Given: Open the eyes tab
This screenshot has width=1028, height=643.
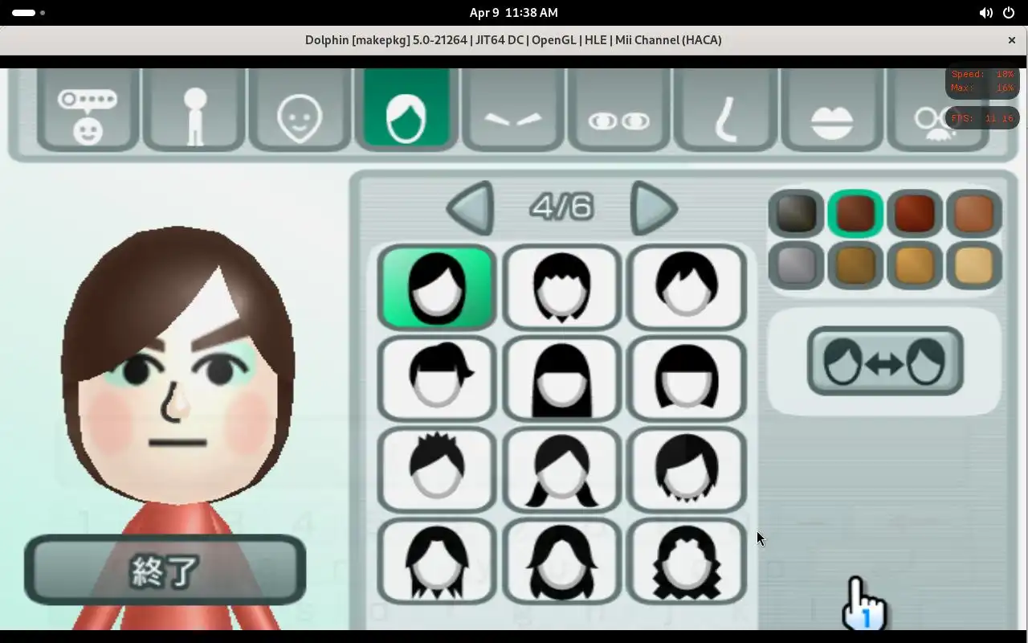Looking at the screenshot, I should point(619,110).
